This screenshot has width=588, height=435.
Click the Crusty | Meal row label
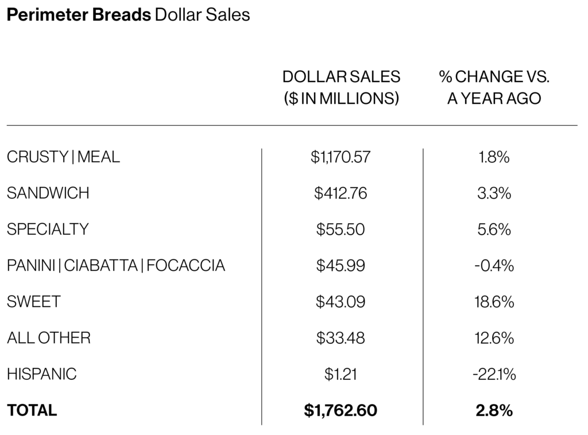click(x=63, y=157)
